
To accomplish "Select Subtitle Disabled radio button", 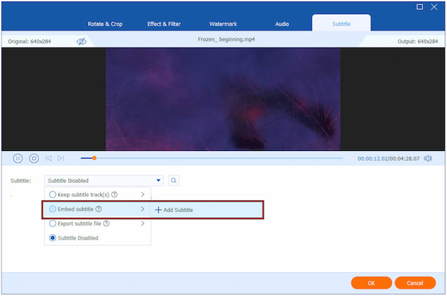I will 52,238.
